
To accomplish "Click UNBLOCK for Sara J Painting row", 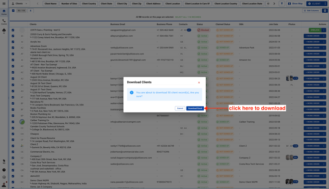I will (315, 30).
